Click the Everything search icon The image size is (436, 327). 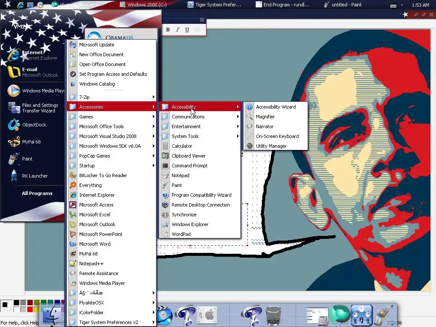(x=73, y=185)
